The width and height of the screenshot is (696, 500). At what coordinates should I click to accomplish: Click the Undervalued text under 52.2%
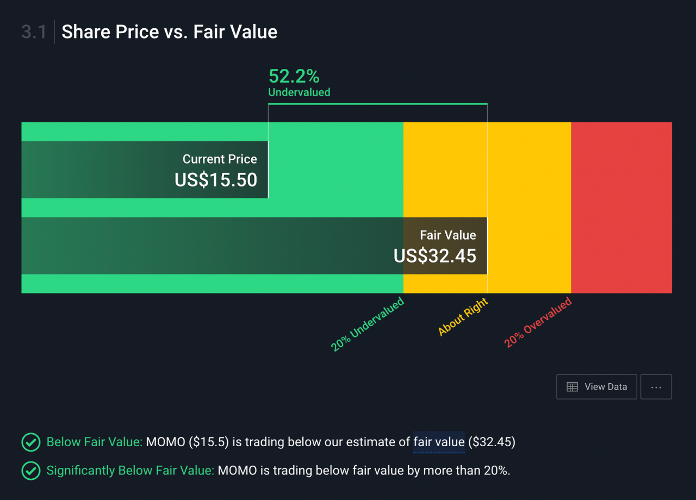[x=299, y=92]
